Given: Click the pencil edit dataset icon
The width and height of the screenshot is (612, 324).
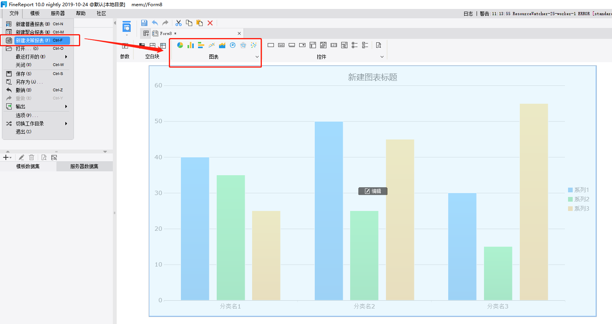Looking at the screenshot, I should [x=21, y=157].
